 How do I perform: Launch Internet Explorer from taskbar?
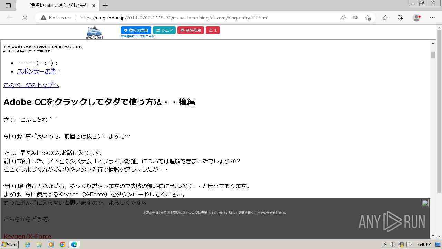[28, 245]
